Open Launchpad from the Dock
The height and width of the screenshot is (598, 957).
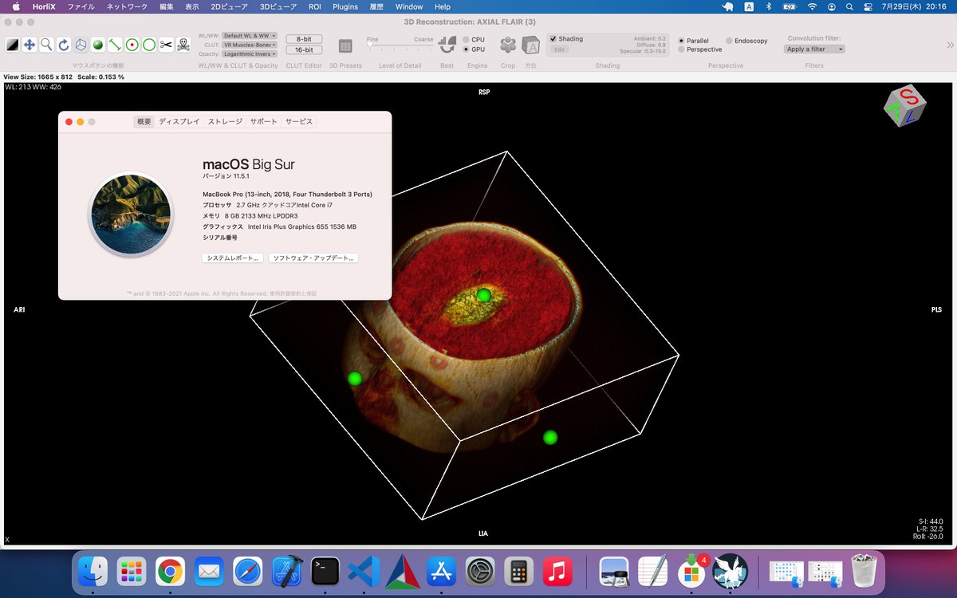pyautogui.click(x=132, y=571)
